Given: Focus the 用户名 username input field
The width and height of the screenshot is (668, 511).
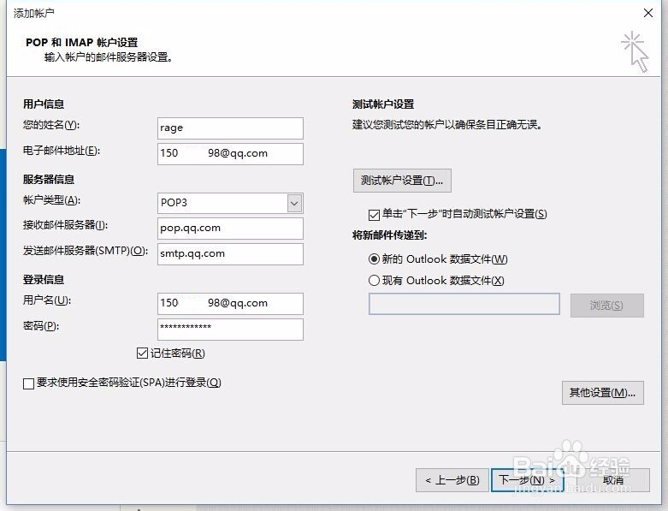Looking at the screenshot, I should (x=230, y=304).
